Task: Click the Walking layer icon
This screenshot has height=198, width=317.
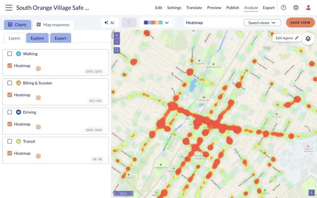Action: coord(18,54)
